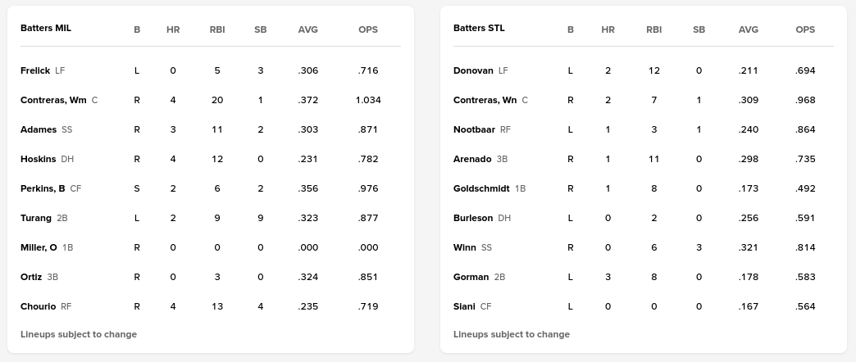Select Miller, O from MIL batters
Viewport: 856px width, 362px height.
pos(39,247)
